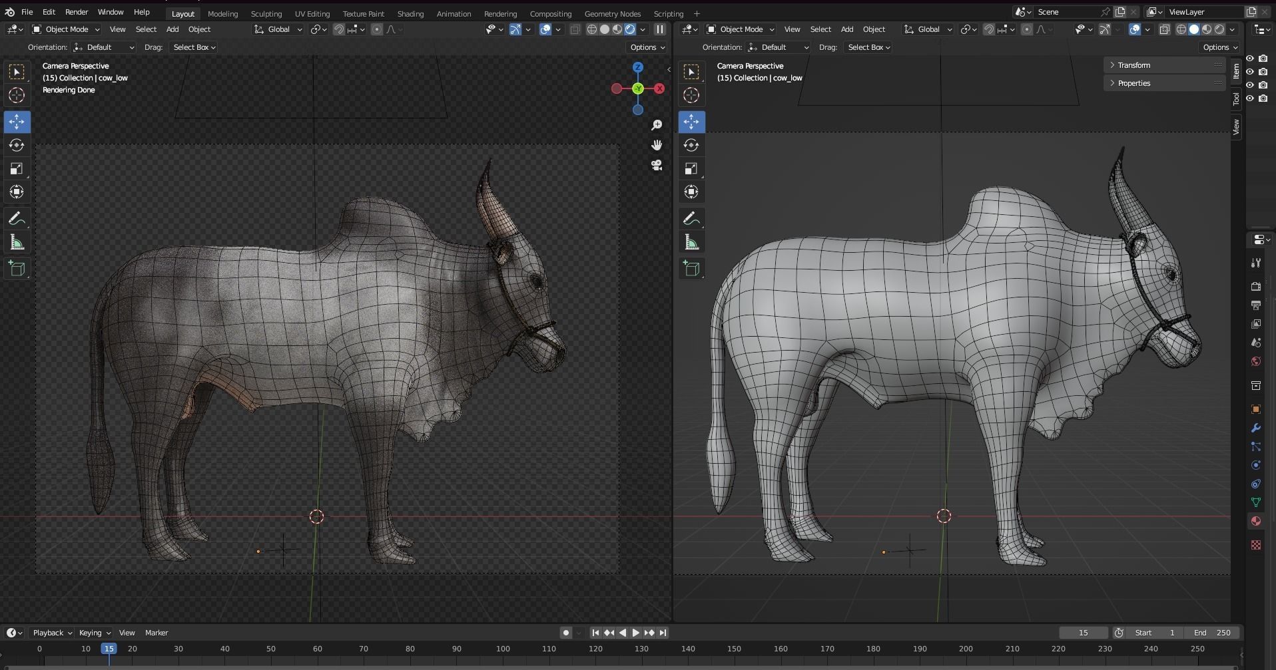Choose the Scale tool in left viewport
The height and width of the screenshot is (670, 1276).
click(x=17, y=168)
